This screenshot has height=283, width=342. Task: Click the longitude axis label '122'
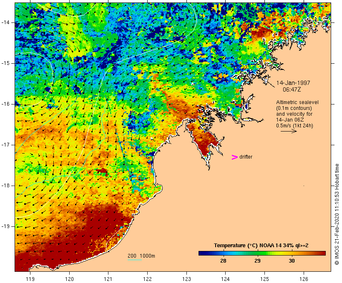pyautogui.click(x=147, y=279)
